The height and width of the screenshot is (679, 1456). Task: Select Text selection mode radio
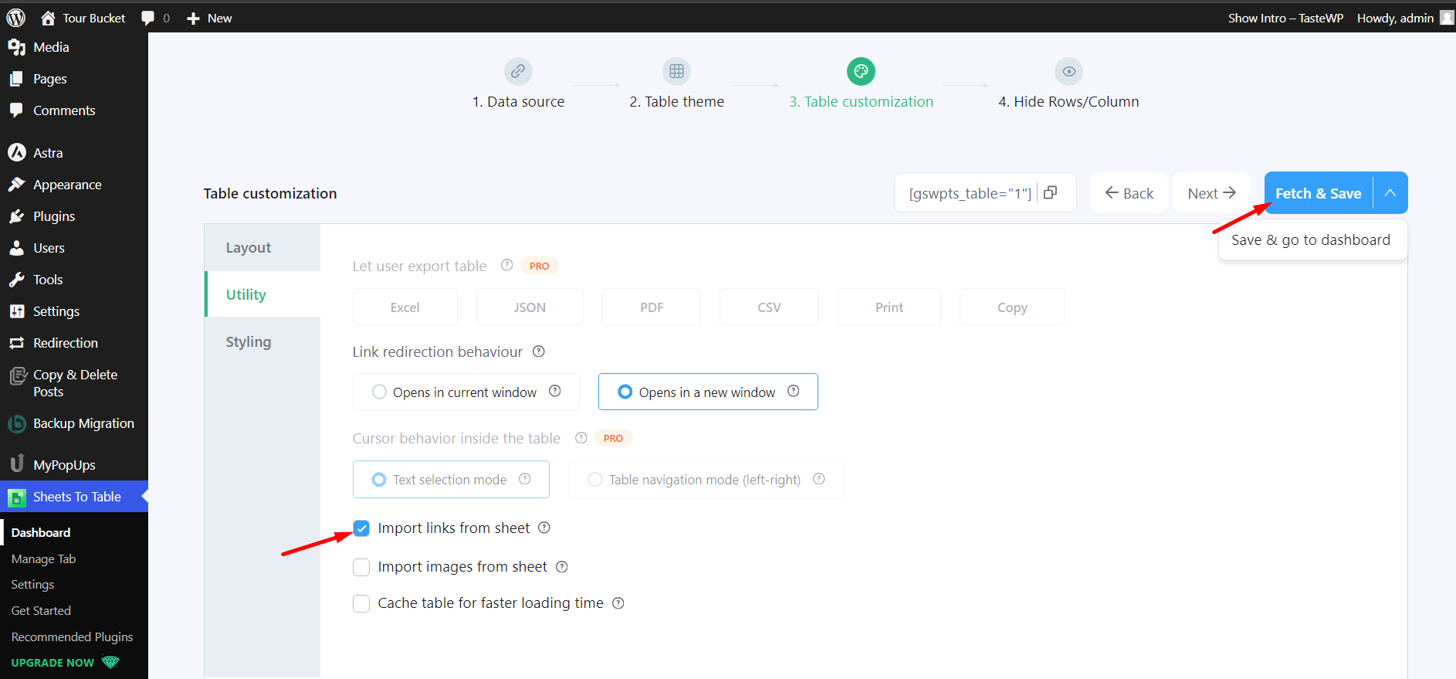[x=379, y=480]
